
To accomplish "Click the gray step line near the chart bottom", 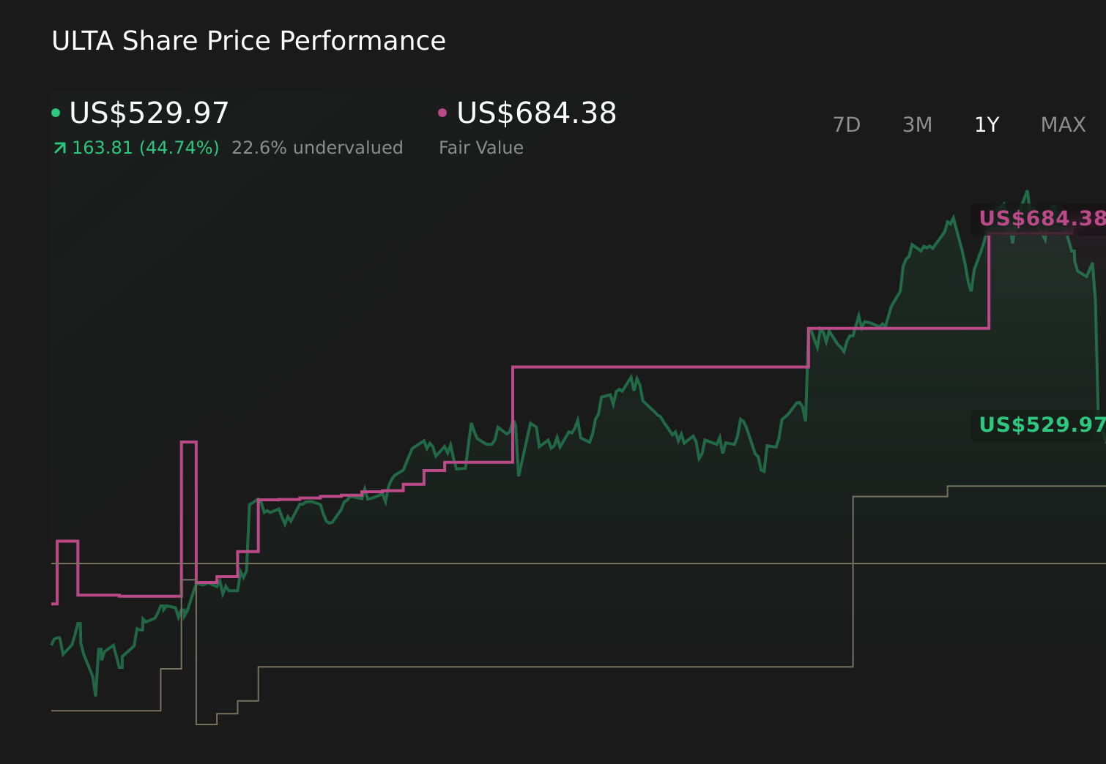I will (x=513, y=668).
